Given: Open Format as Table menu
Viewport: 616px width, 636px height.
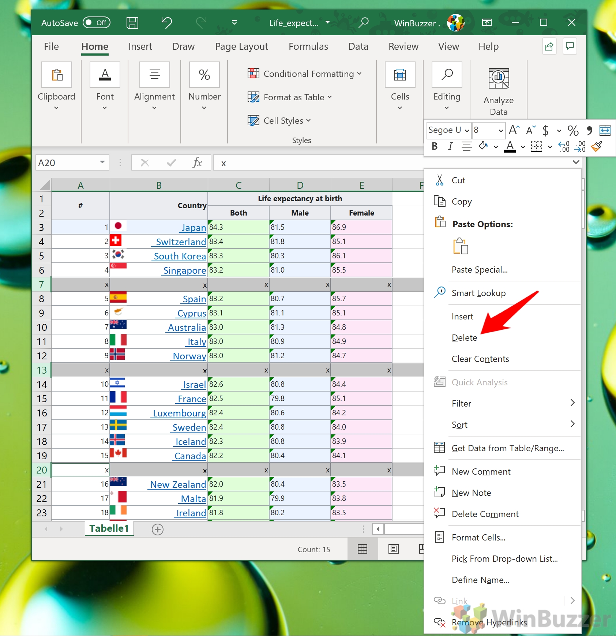Looking at the screenshot, I should click(x=290, y=97).
